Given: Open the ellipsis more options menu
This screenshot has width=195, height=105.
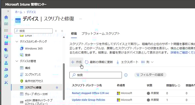Looking at the screenshot, I should tap(81, 19).
